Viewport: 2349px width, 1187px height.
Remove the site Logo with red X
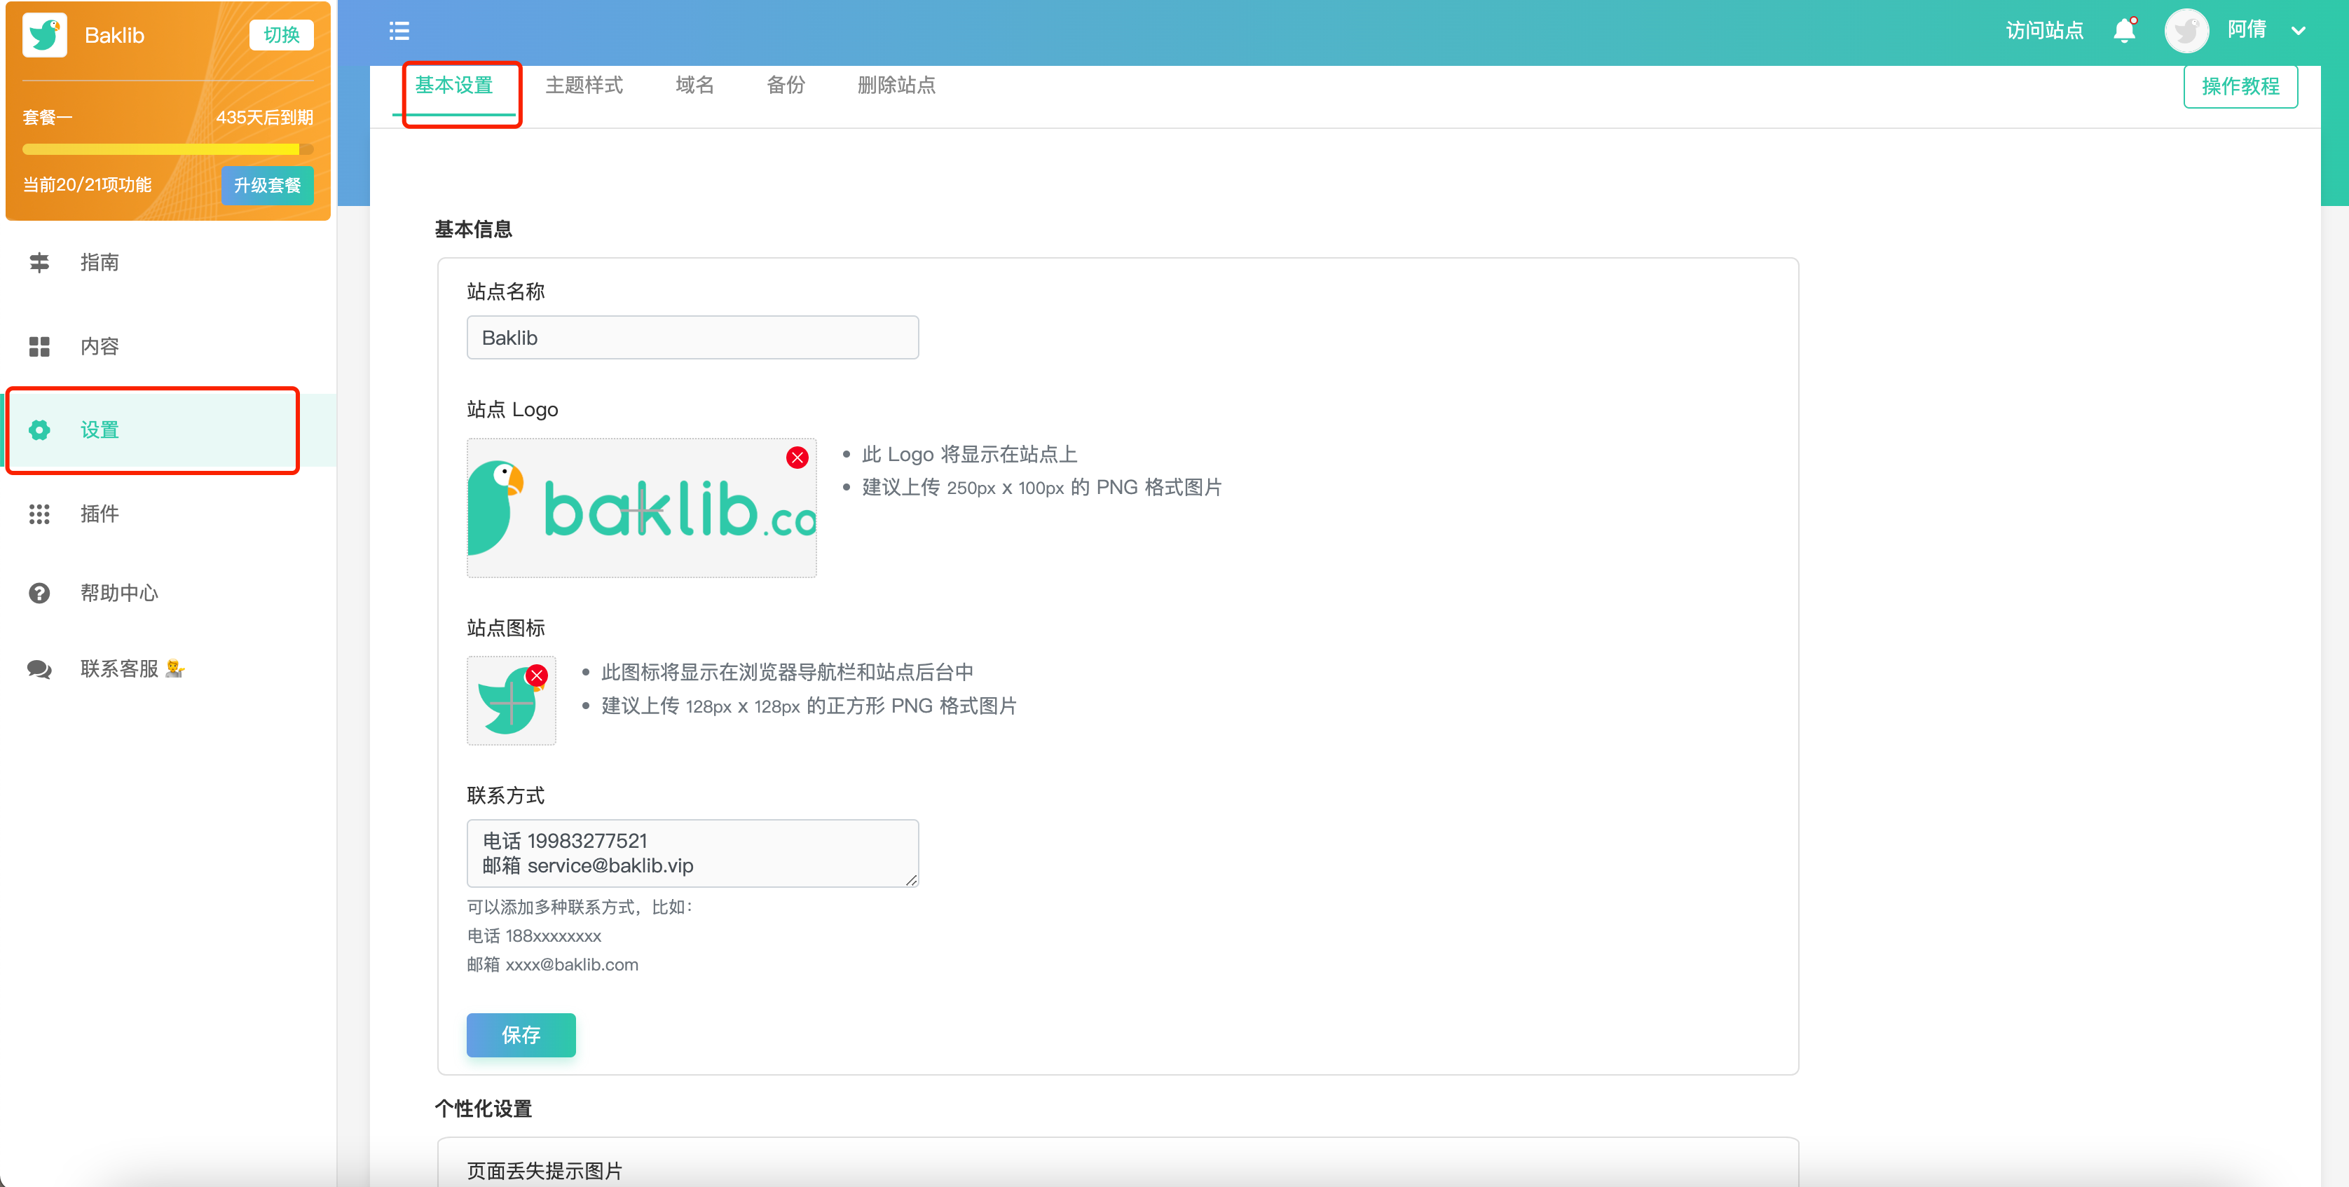pyautogui.click(x=797, y=458)
